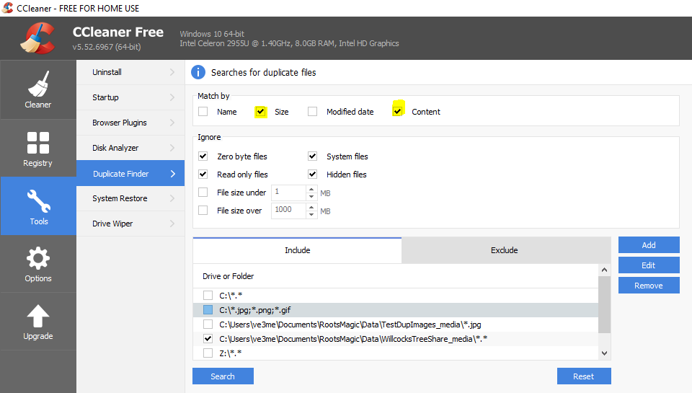Click the File size over input field
The height and width of the screenshot is (393, 692).
pyautogui.click(x=288, y=211)
